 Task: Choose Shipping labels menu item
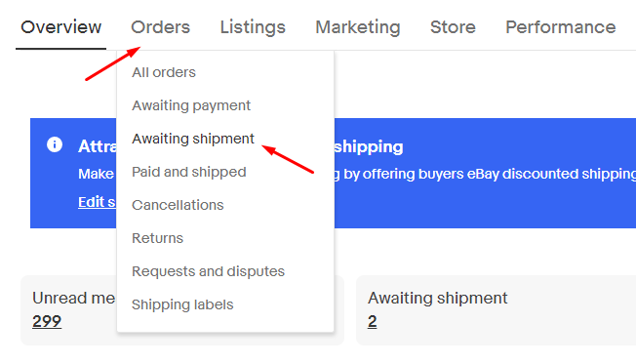[182, 304]
